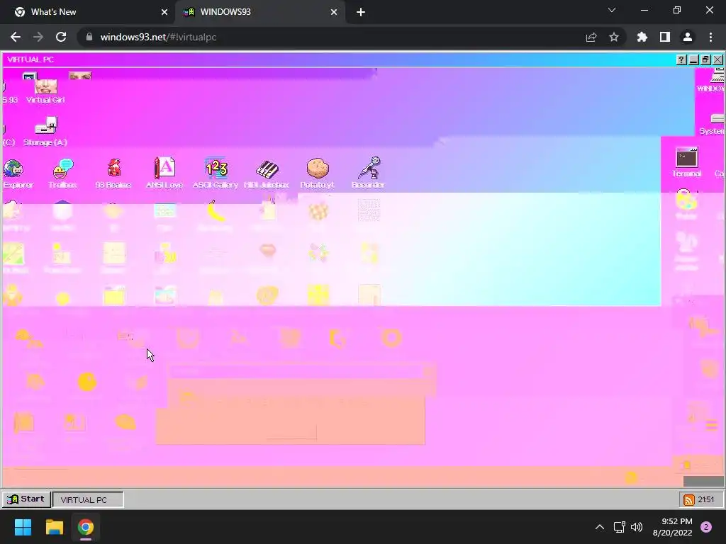Open the 9:52 PM date and time

click(x=672, y=527)
